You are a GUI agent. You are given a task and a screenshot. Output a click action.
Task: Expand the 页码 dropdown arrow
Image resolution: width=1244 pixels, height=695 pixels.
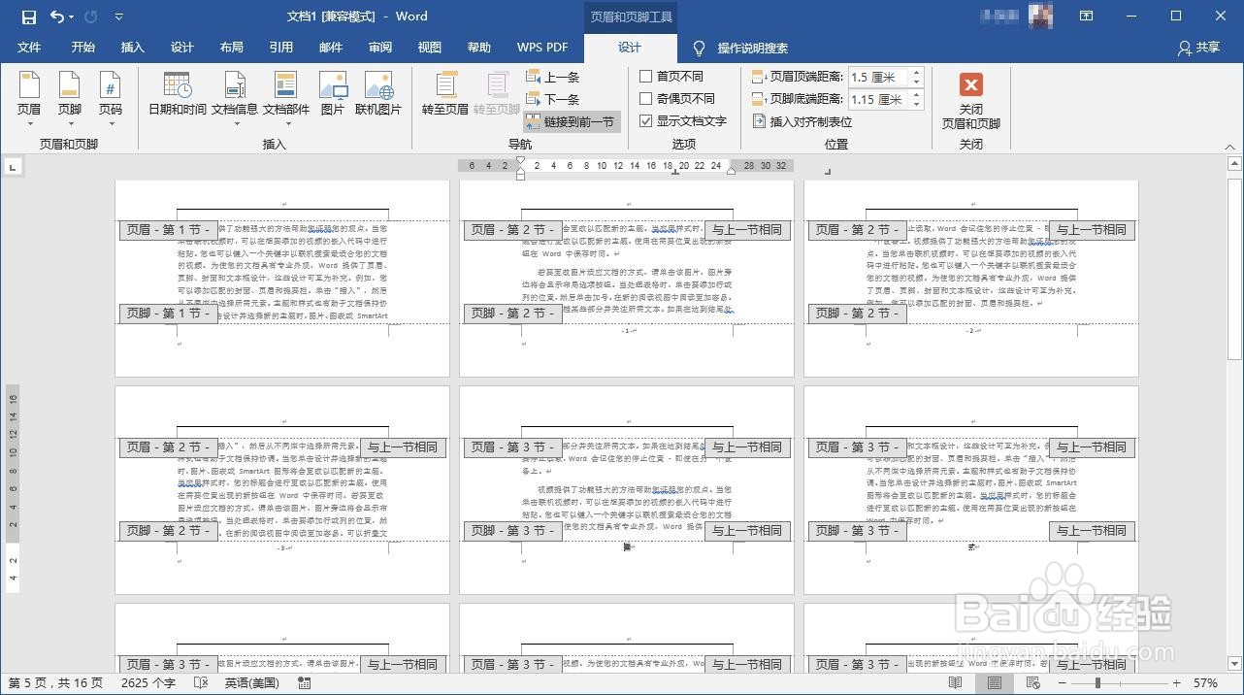coord(110,123)
